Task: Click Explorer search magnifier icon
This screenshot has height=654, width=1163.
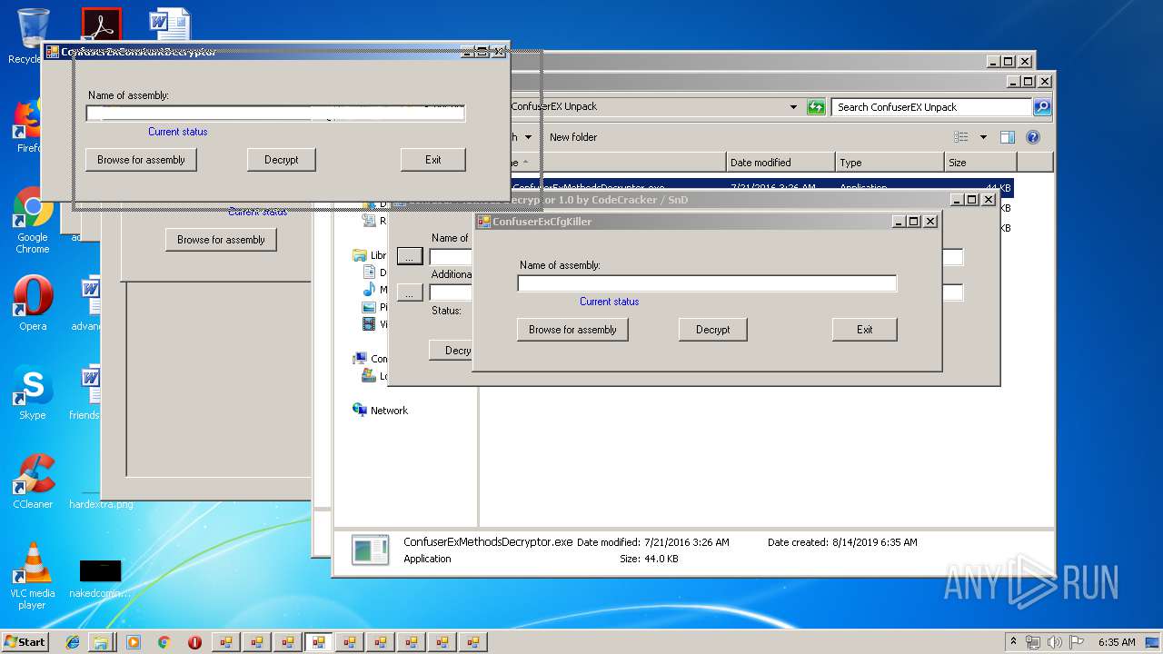Action: [x=1042, y=107]
